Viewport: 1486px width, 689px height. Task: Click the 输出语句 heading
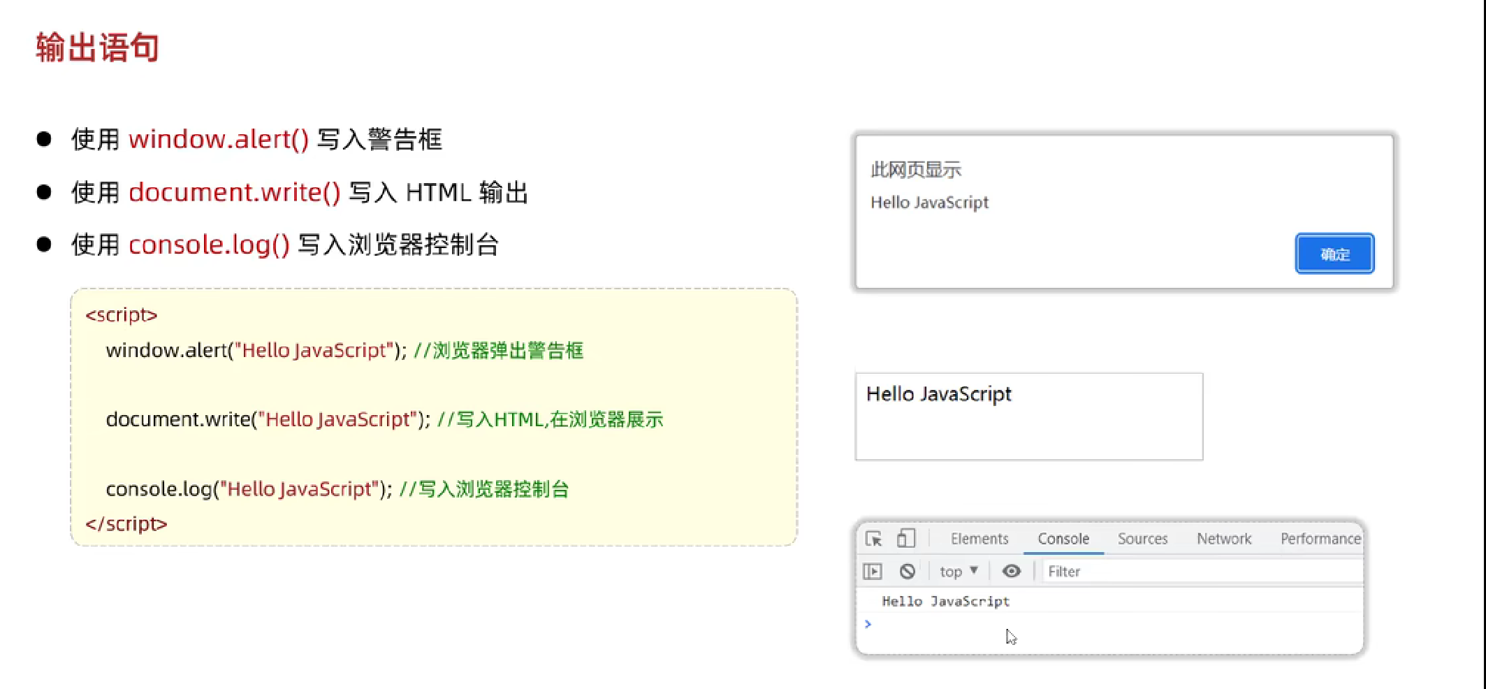(x=97, y=48)
